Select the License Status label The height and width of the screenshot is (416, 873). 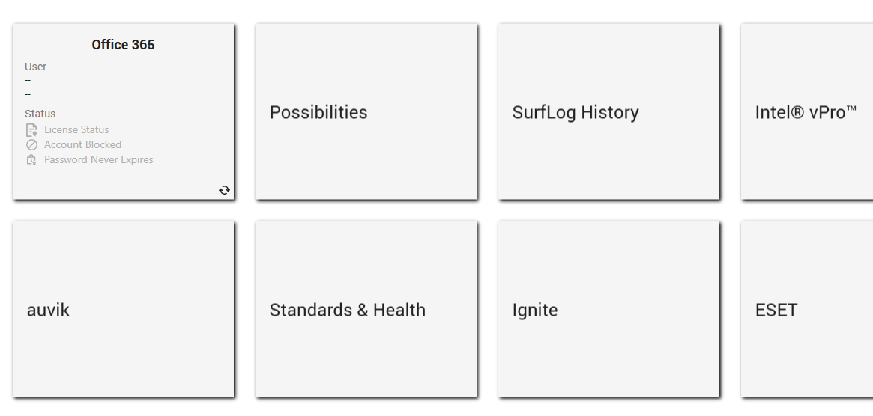pyautogui.click(x=76, y=129)
